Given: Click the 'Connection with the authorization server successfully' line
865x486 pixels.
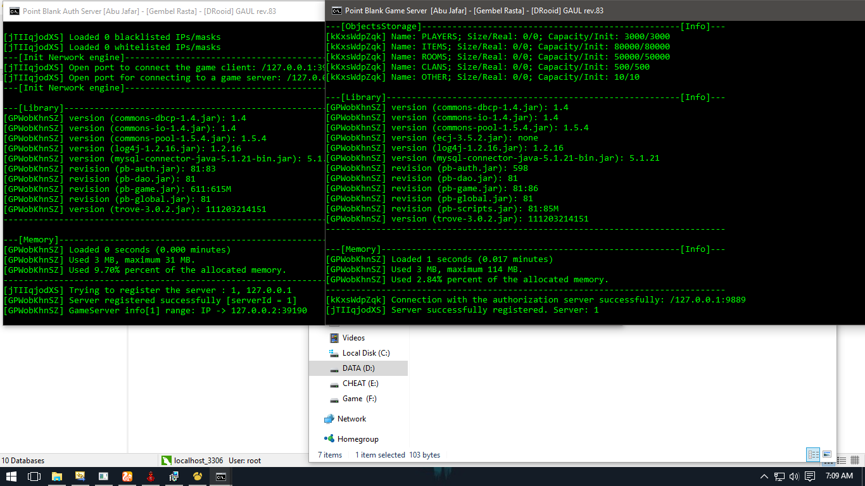Looking at the screenshot, I should pos(536,300).
